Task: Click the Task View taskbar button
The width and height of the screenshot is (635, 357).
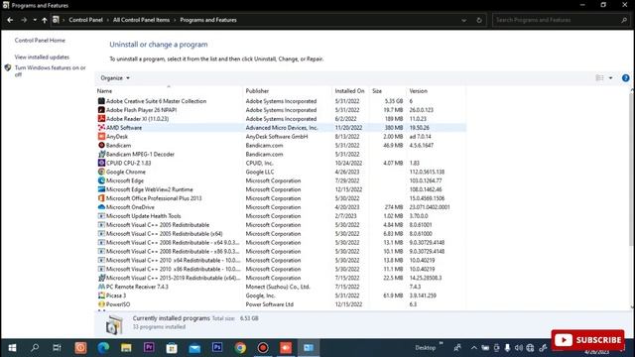Action: pyautogui.click(x=58, y=348)
